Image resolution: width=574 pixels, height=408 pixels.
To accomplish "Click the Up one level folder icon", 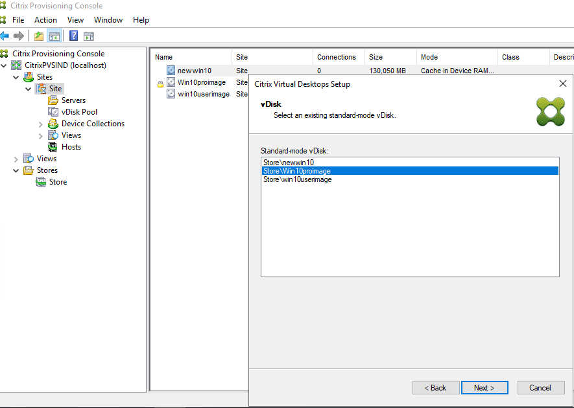I will pyautogui.click(x=39, y=36).
